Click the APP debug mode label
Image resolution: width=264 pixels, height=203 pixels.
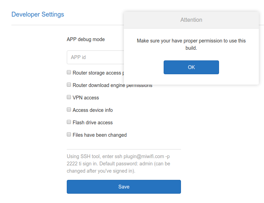(x=86, y=39)
